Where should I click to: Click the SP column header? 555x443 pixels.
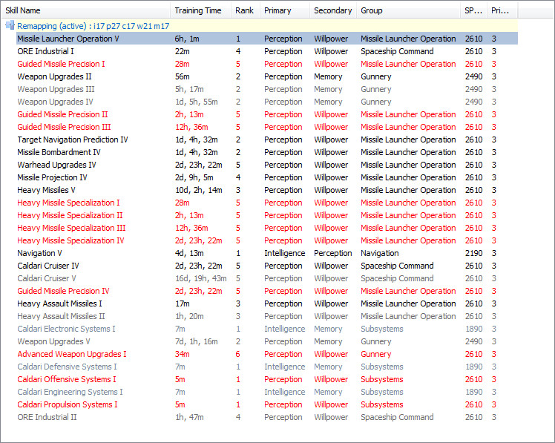[x=473, y=10]
